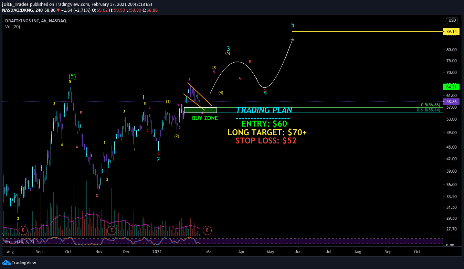464x269 pixels.
Task: Select the green BUY ZONE rectangle
Action: [x=200, y=110]
